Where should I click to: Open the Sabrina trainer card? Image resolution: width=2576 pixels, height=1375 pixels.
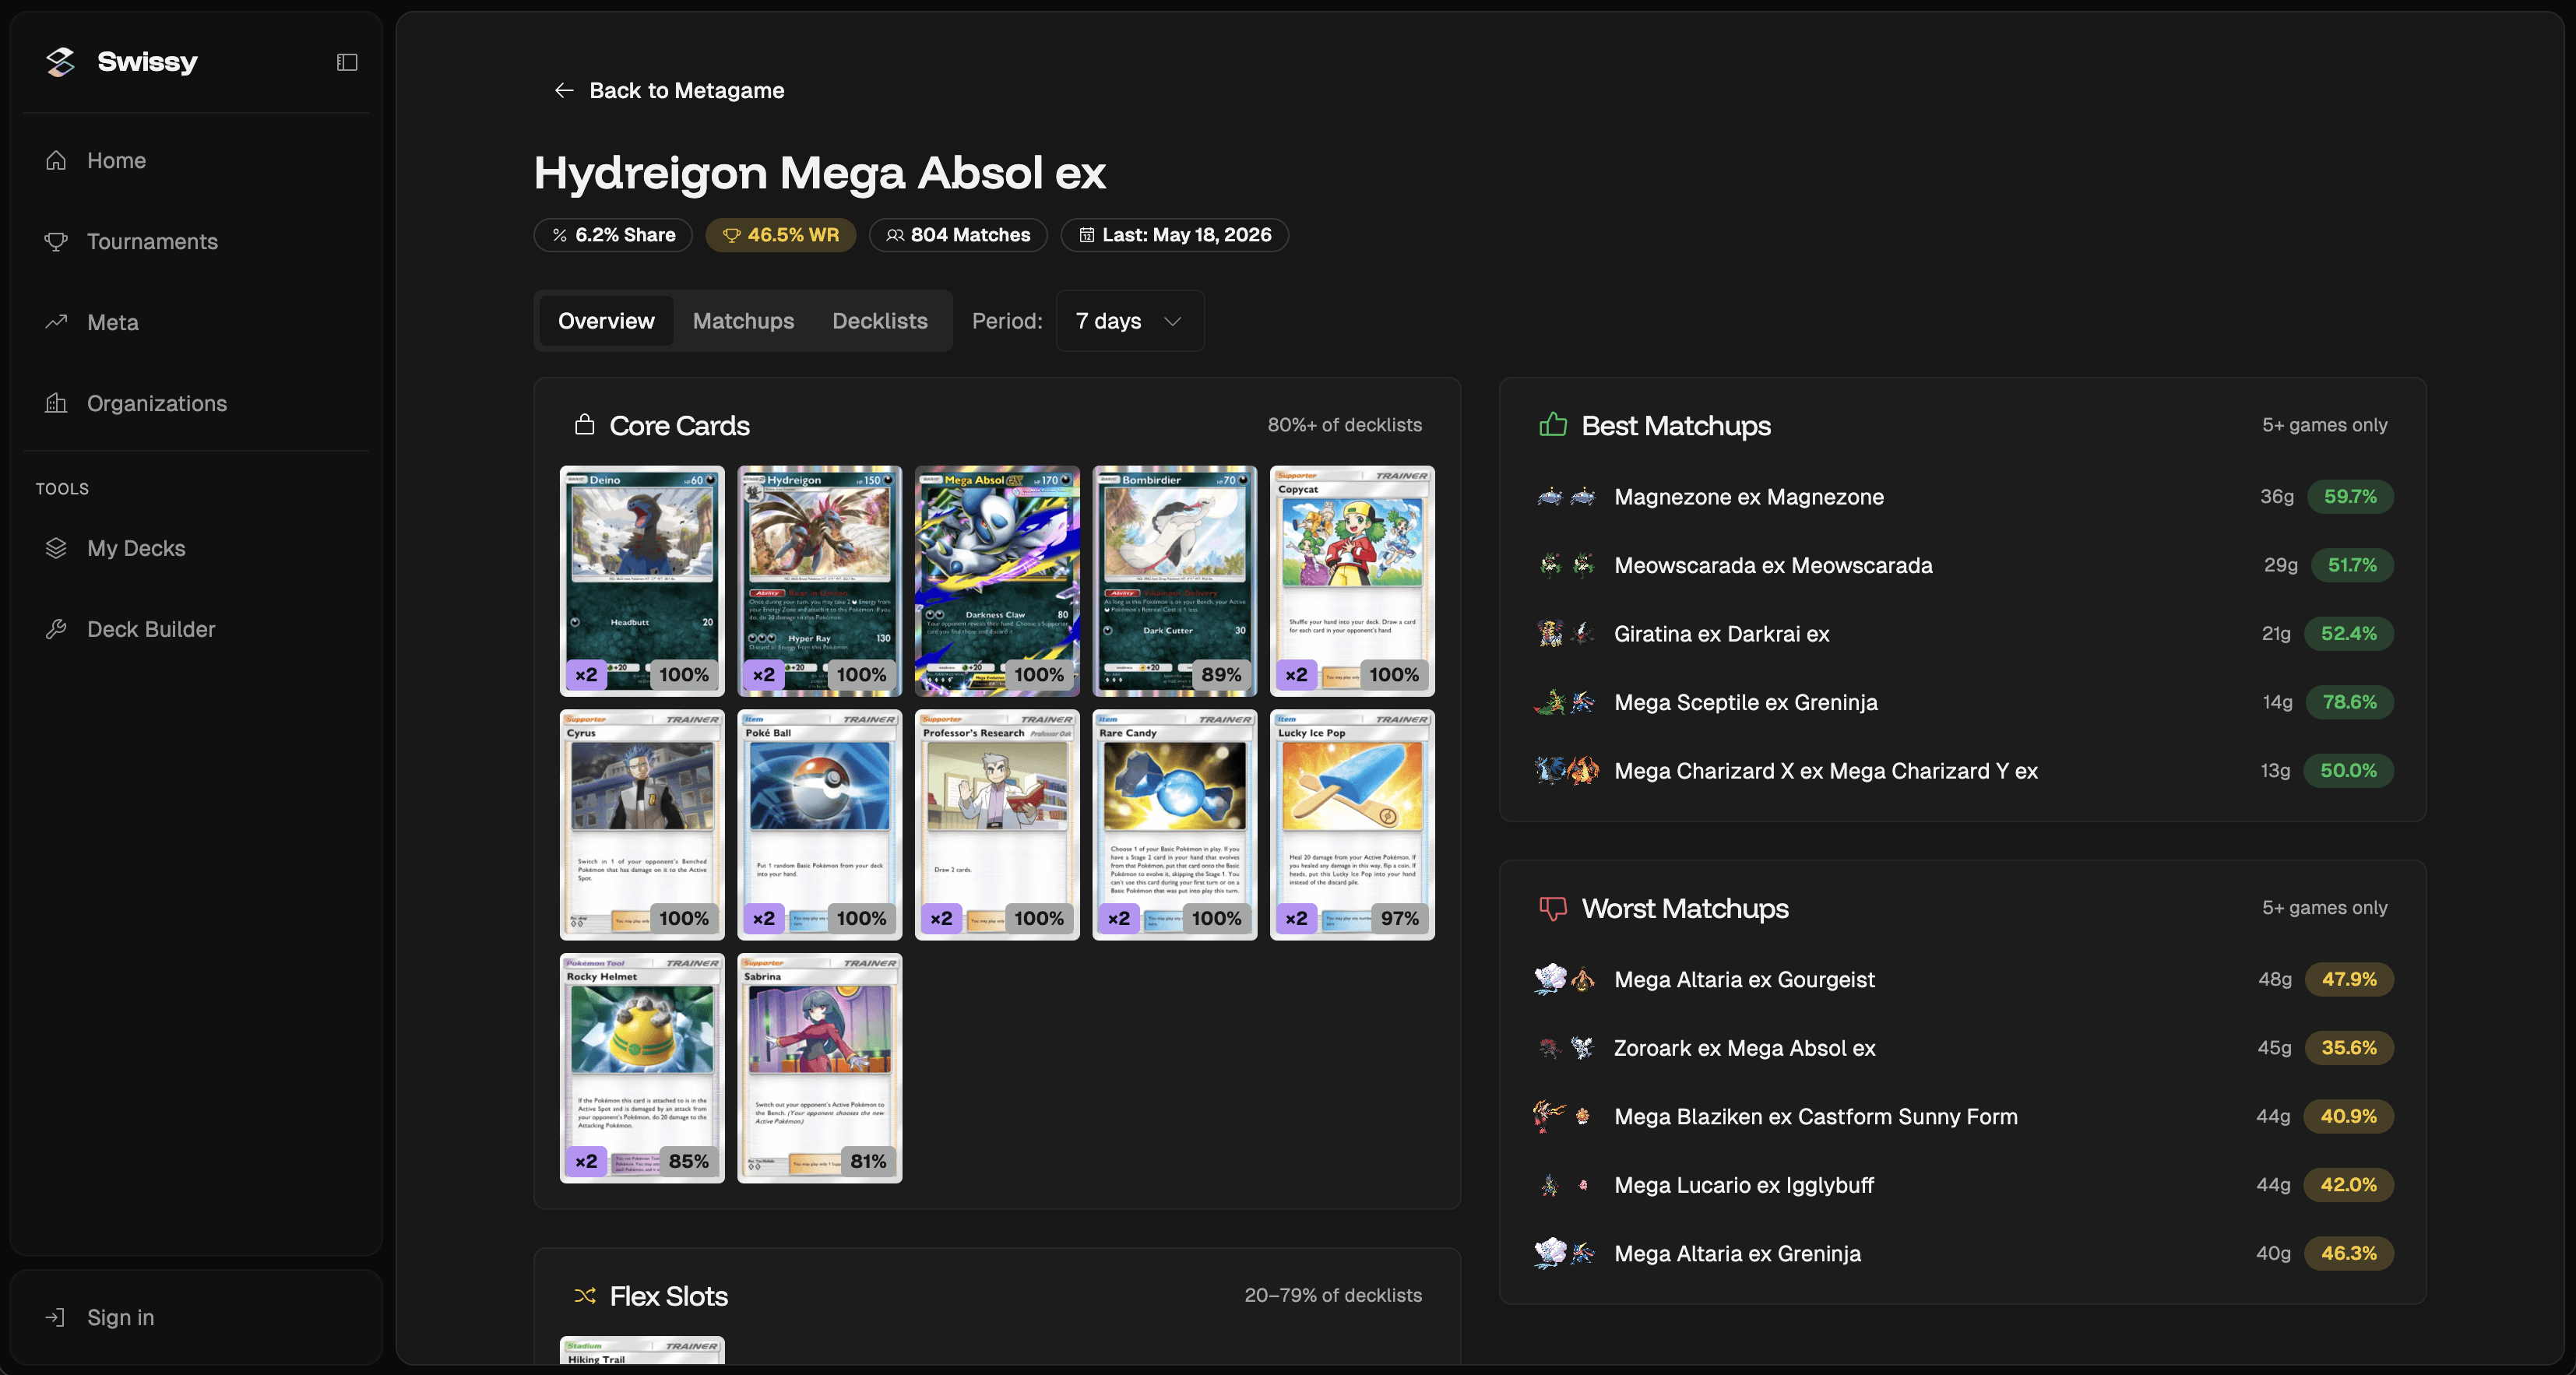[x=820, y=1068]
